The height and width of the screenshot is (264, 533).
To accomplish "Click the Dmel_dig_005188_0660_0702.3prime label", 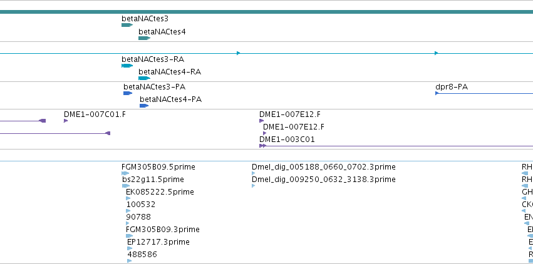I will pyautogui.click(x=324, y=167).
